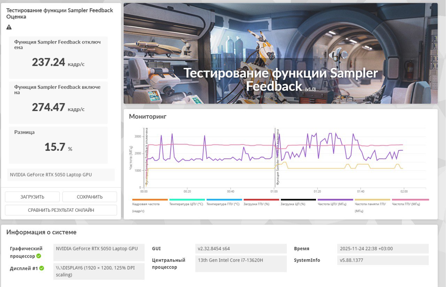Click the 01:20 tick on the time axis
This screenshot has width=446, height=287.
[x=317, y=192]
